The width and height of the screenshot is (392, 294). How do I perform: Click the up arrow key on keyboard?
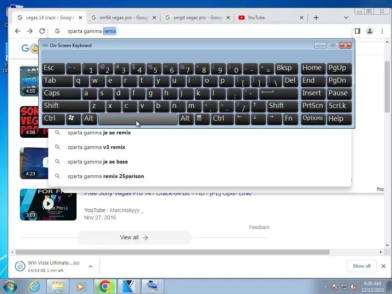tap(258, 106)
